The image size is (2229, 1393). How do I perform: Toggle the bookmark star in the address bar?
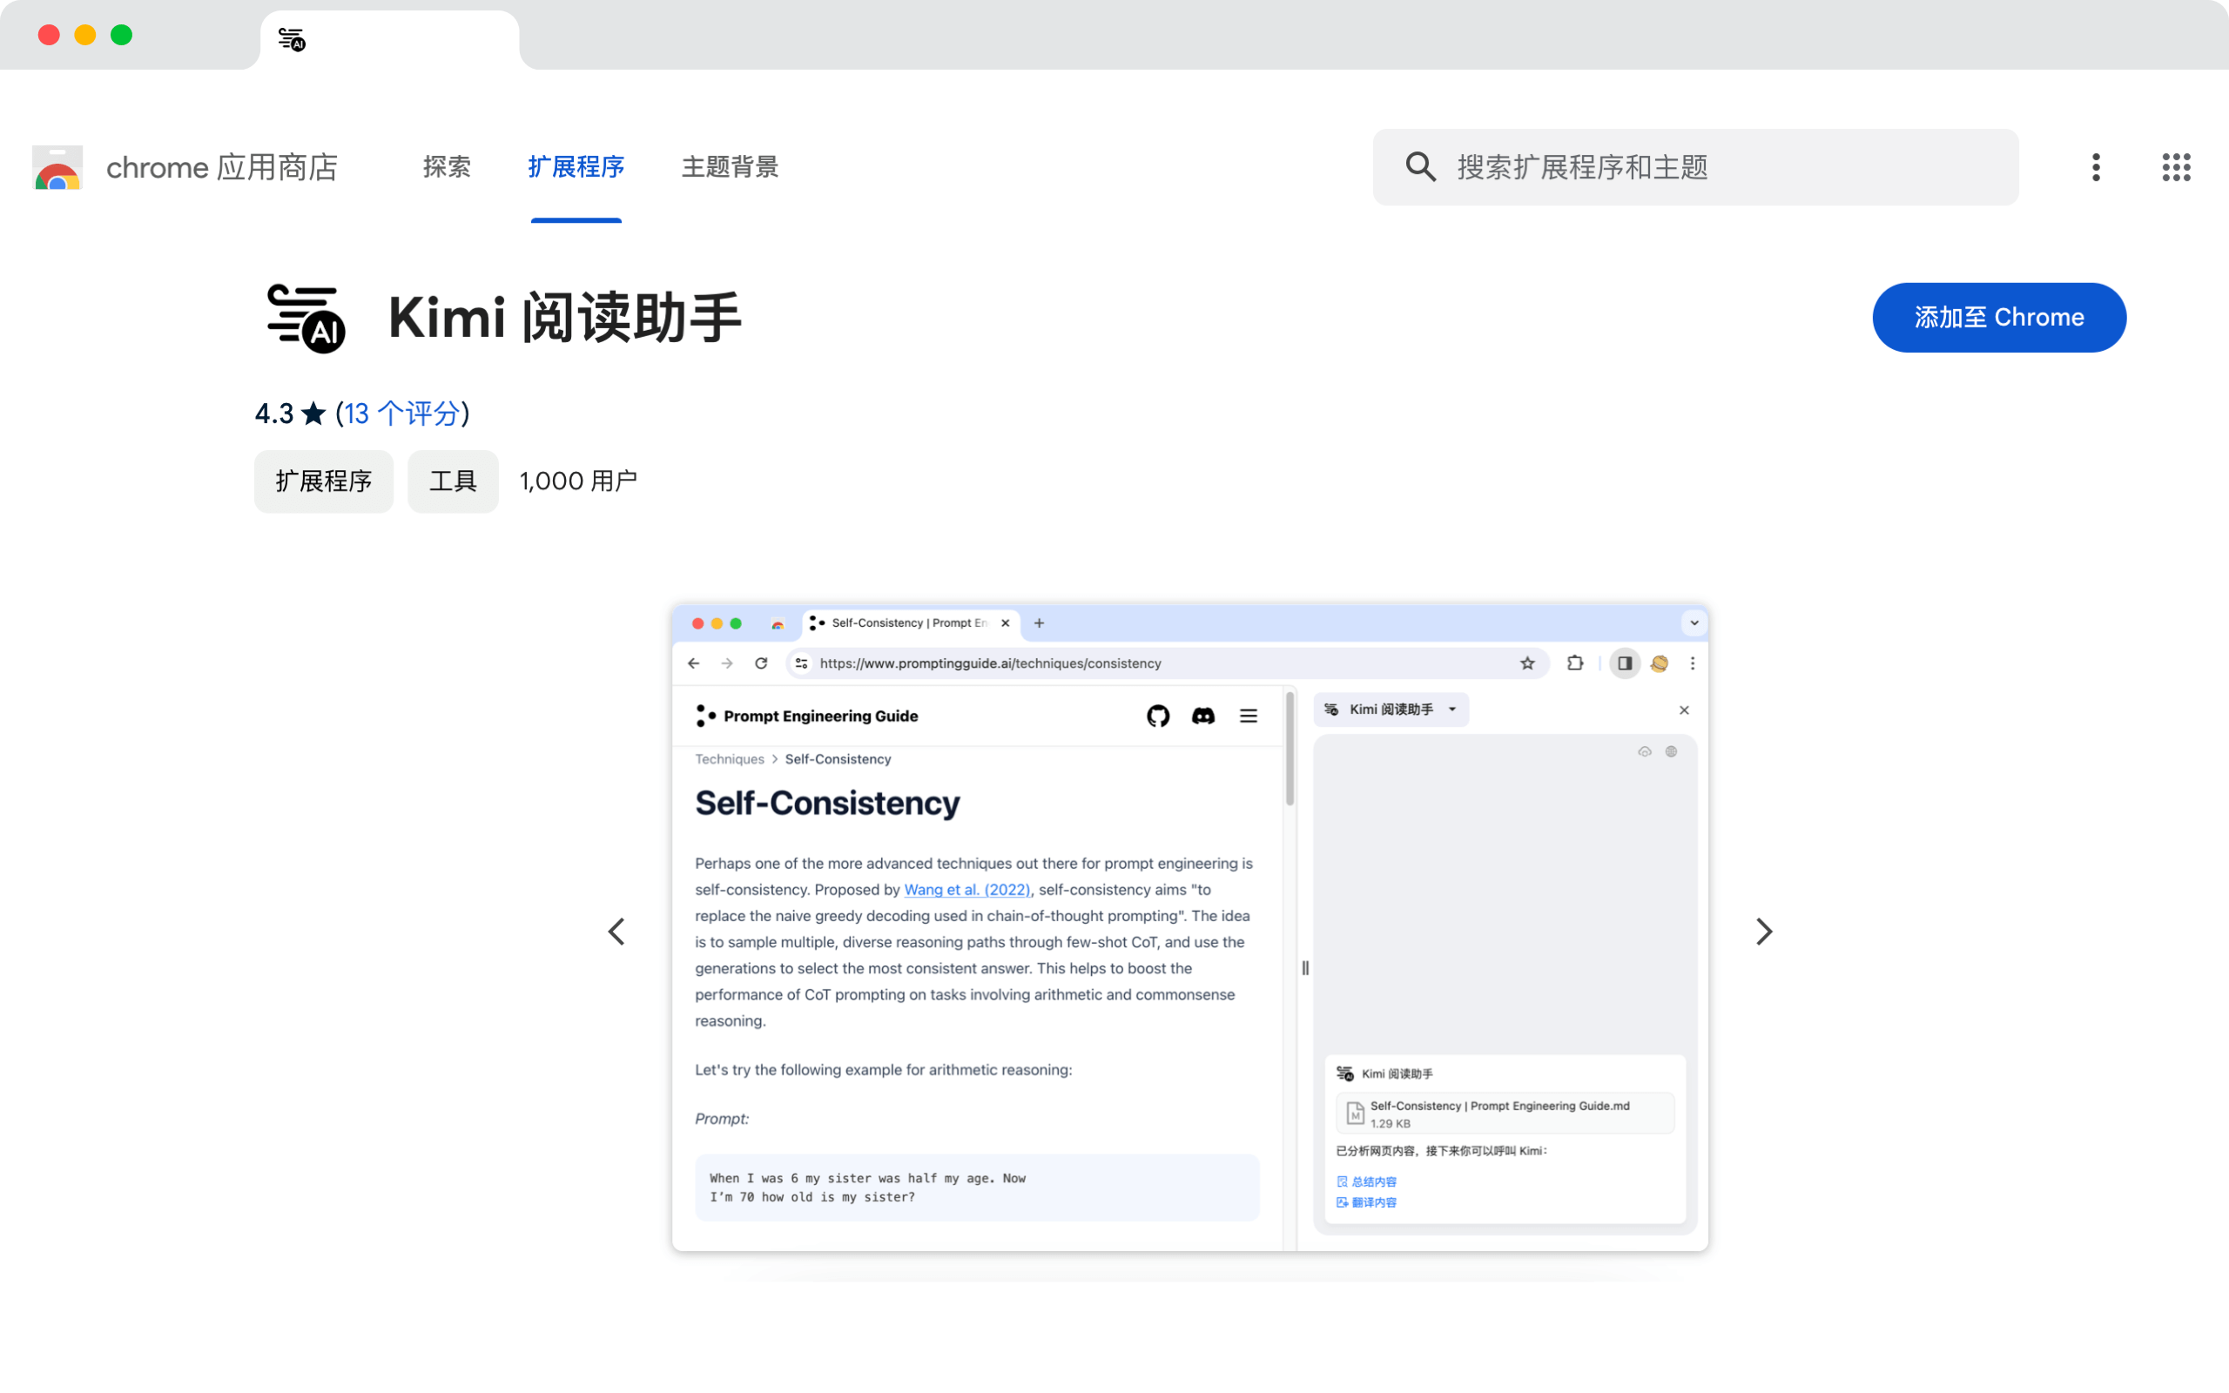[1528, 663]
